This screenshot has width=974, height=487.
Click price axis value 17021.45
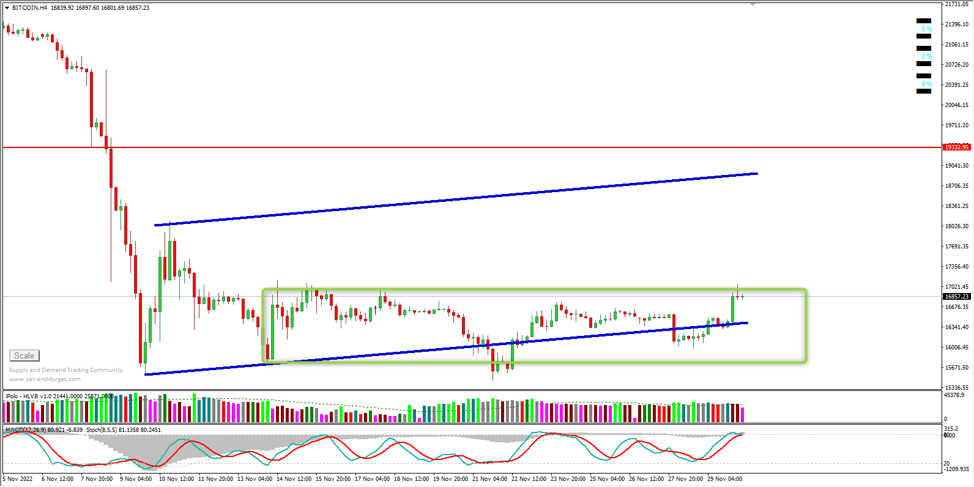[957, 287]
